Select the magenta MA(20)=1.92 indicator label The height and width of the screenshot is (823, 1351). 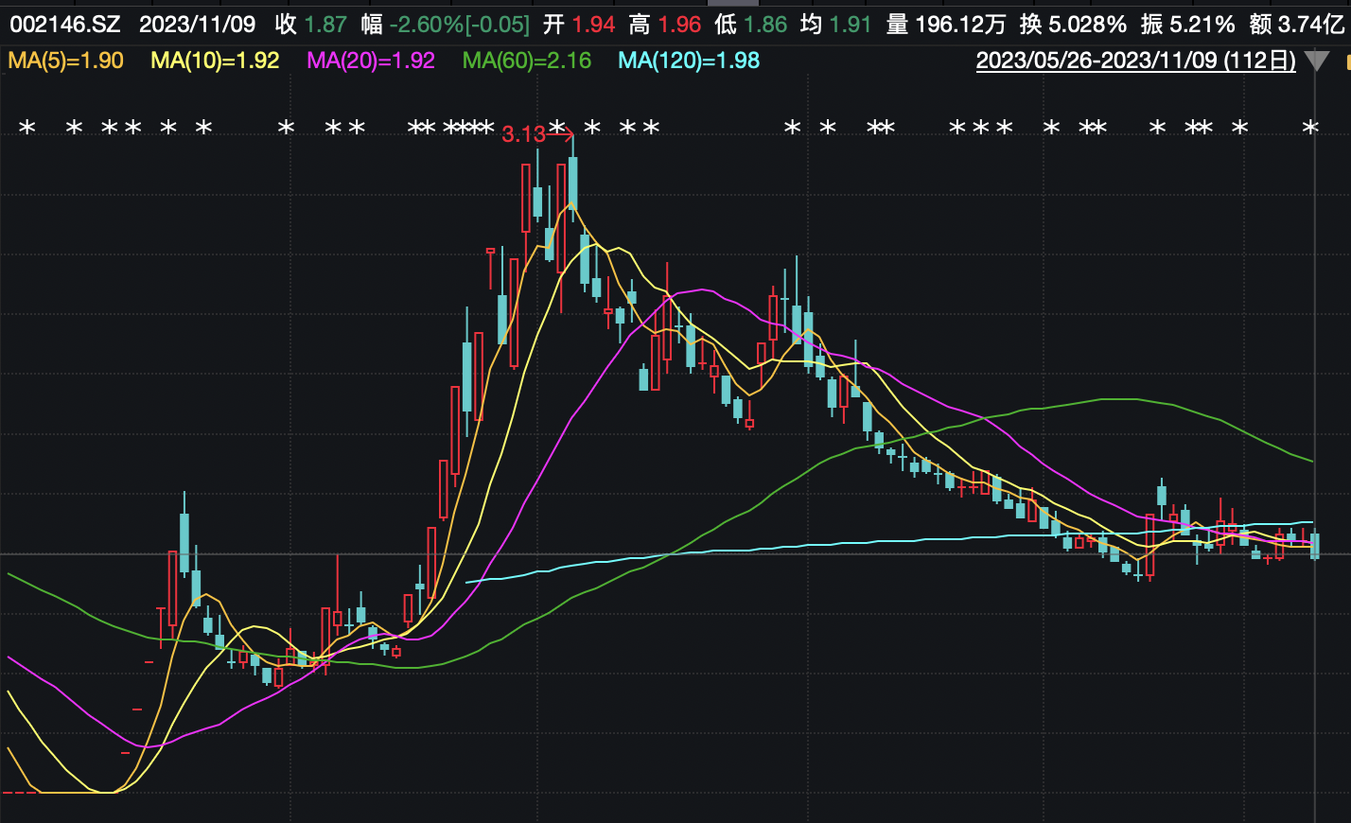tap(372, 61)
